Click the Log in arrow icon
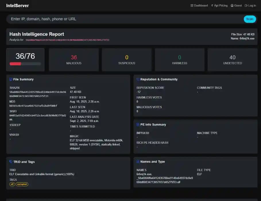The width and height of the screenshot is (261, 201). point(245,5)
